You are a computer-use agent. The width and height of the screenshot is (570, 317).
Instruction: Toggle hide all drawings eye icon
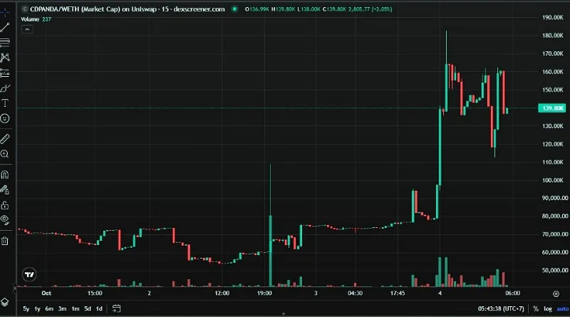coord(5,219)
